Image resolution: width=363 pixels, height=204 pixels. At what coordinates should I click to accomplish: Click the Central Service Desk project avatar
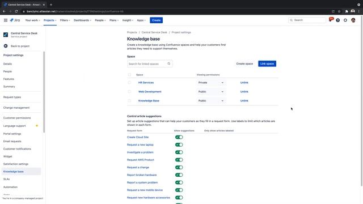[x=6, y=35]
